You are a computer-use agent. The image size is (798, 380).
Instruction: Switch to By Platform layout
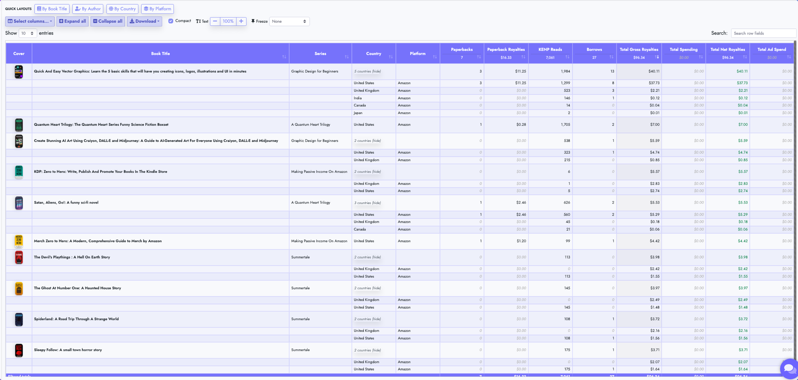click(x=157, y=9)
